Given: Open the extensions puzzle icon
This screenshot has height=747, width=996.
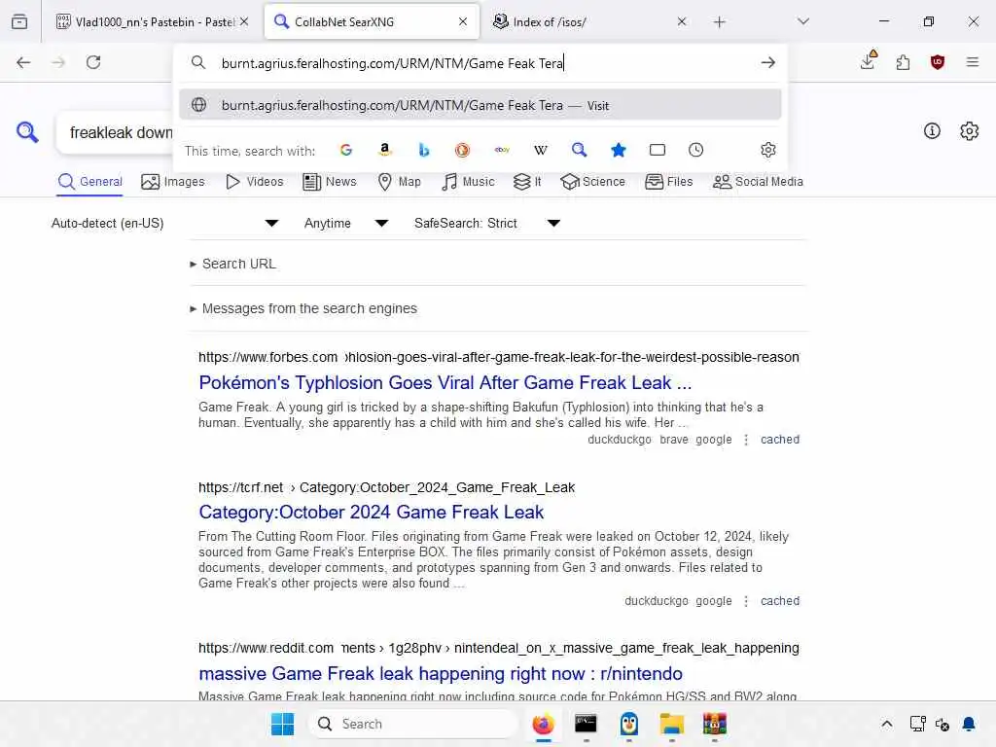Looking at the screenshot, I should tap(903, 62).
